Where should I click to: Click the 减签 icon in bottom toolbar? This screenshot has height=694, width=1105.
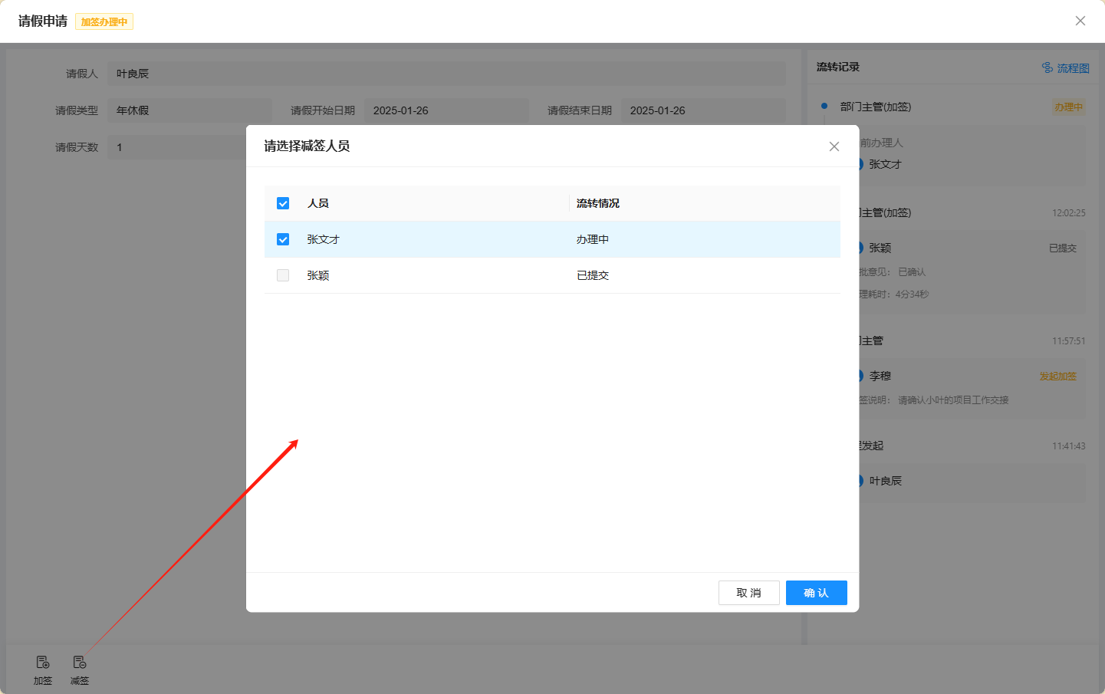coord(80,663)
